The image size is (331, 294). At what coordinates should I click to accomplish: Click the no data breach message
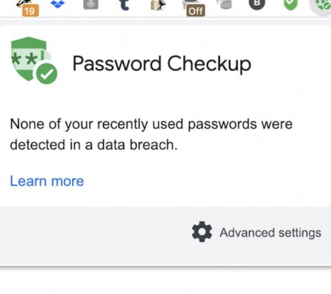point(151,135)
